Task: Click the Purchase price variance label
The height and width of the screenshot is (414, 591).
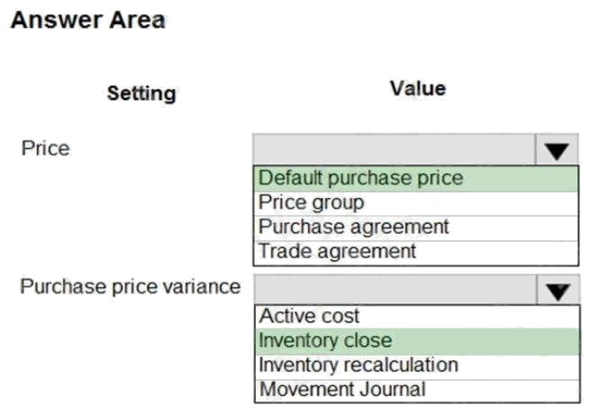Action: click(x=131, y=287)
